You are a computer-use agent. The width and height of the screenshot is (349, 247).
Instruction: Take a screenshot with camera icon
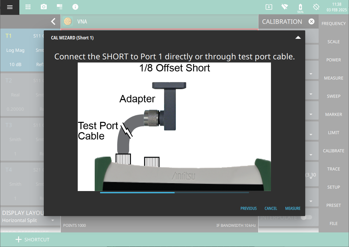[44, 7]
